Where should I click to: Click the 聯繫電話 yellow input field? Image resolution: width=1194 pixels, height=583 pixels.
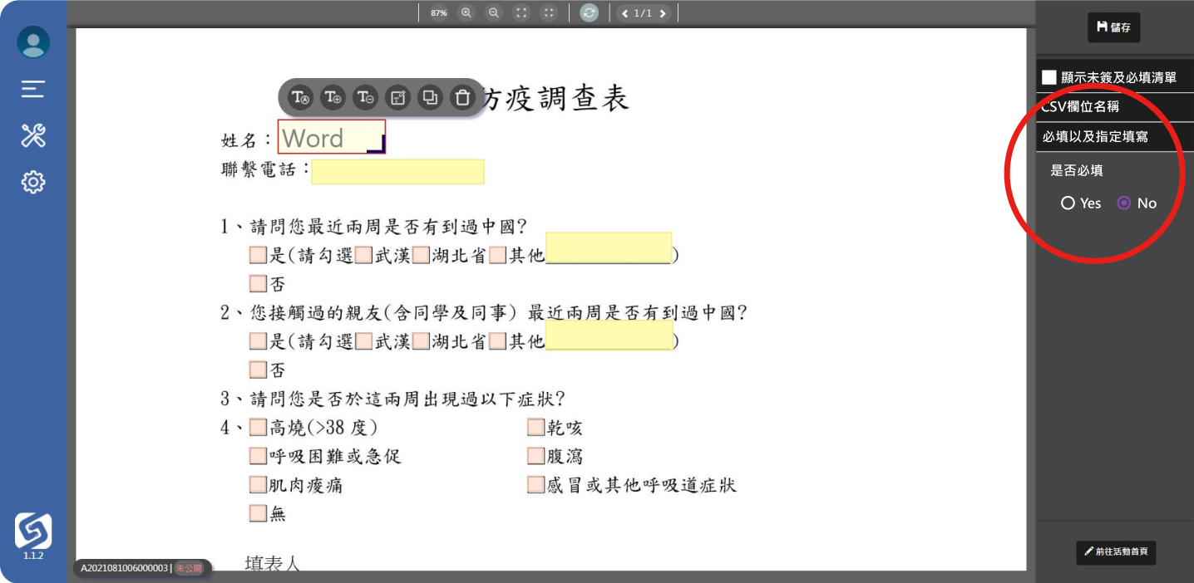coord(397,172)
